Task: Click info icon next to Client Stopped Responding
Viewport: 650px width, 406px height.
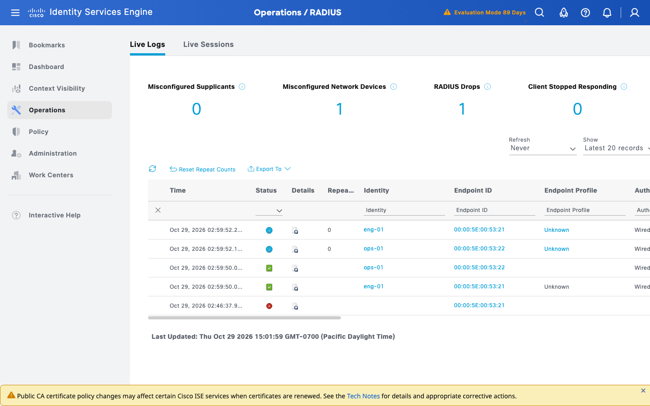Action: (x=624, y=87)
